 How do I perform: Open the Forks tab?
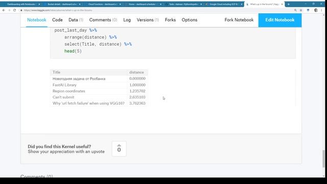click(170, 20)
